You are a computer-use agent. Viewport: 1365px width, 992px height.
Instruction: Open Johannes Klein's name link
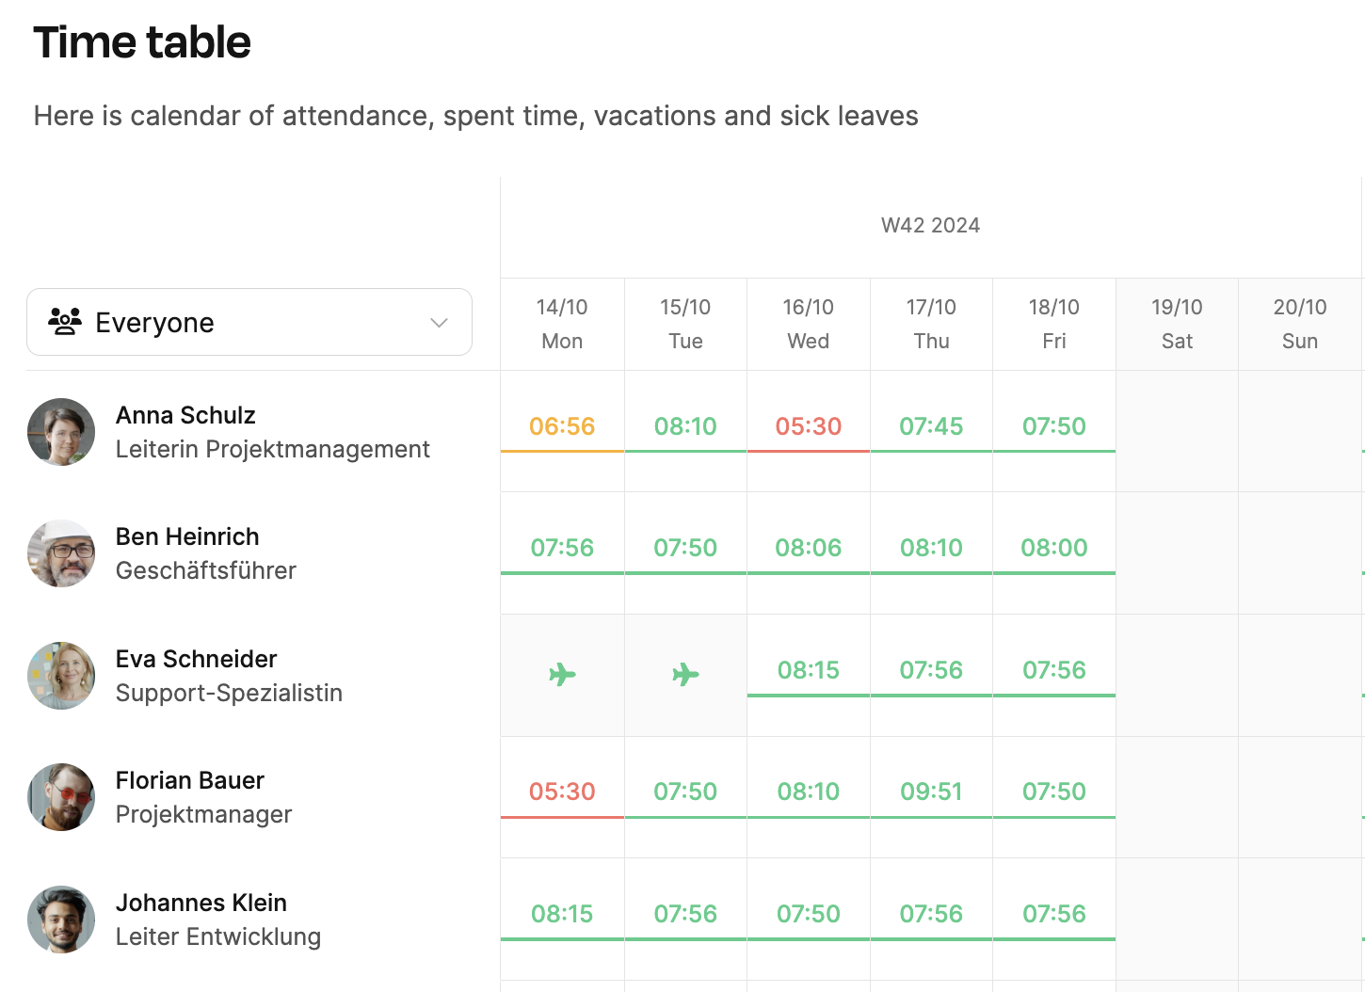point(201,903)
